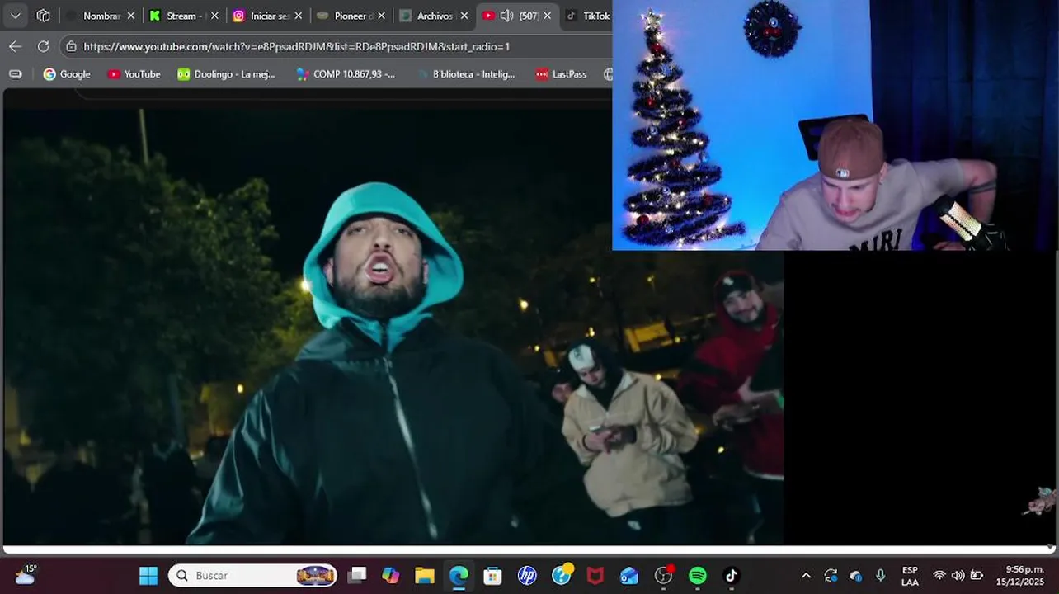Click the YouTube music video player
The image size is (1059, 594).
[393, 326]
